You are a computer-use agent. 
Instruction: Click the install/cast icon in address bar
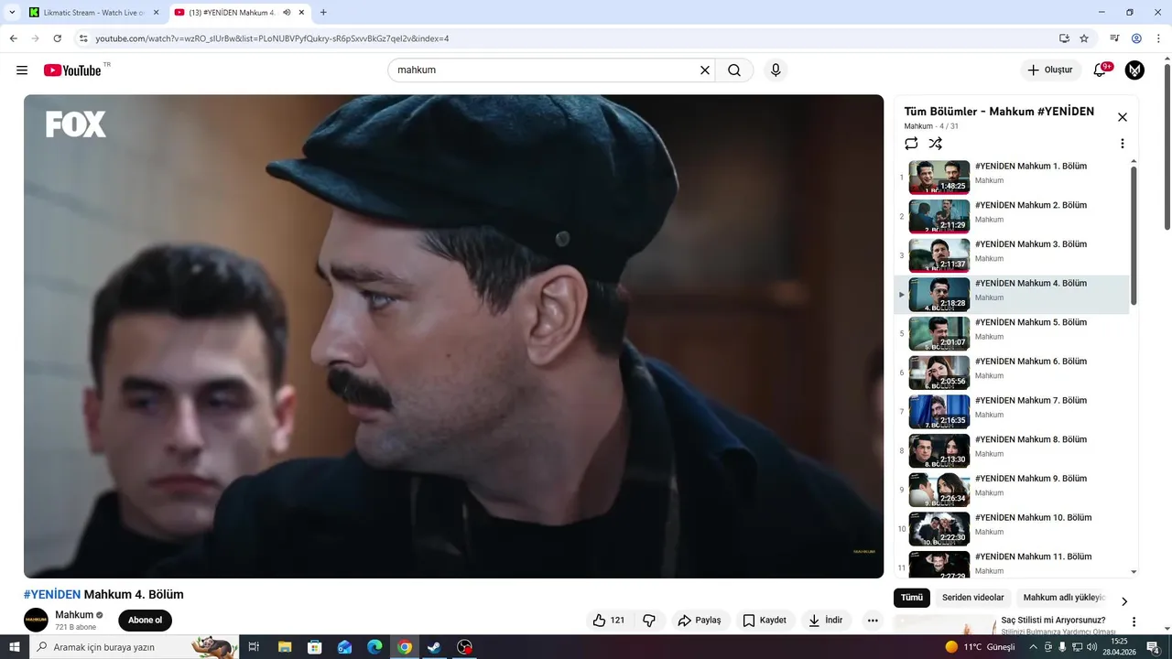1064,38
